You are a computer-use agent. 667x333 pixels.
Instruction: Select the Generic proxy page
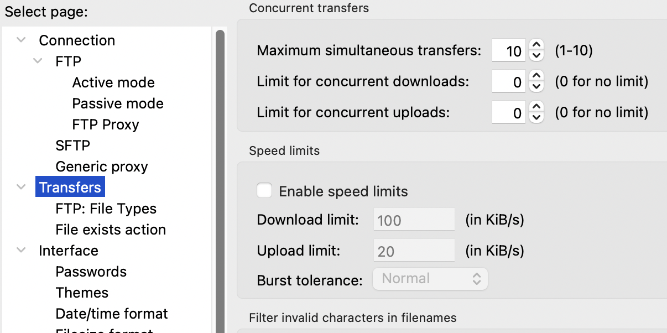point(102,166)
